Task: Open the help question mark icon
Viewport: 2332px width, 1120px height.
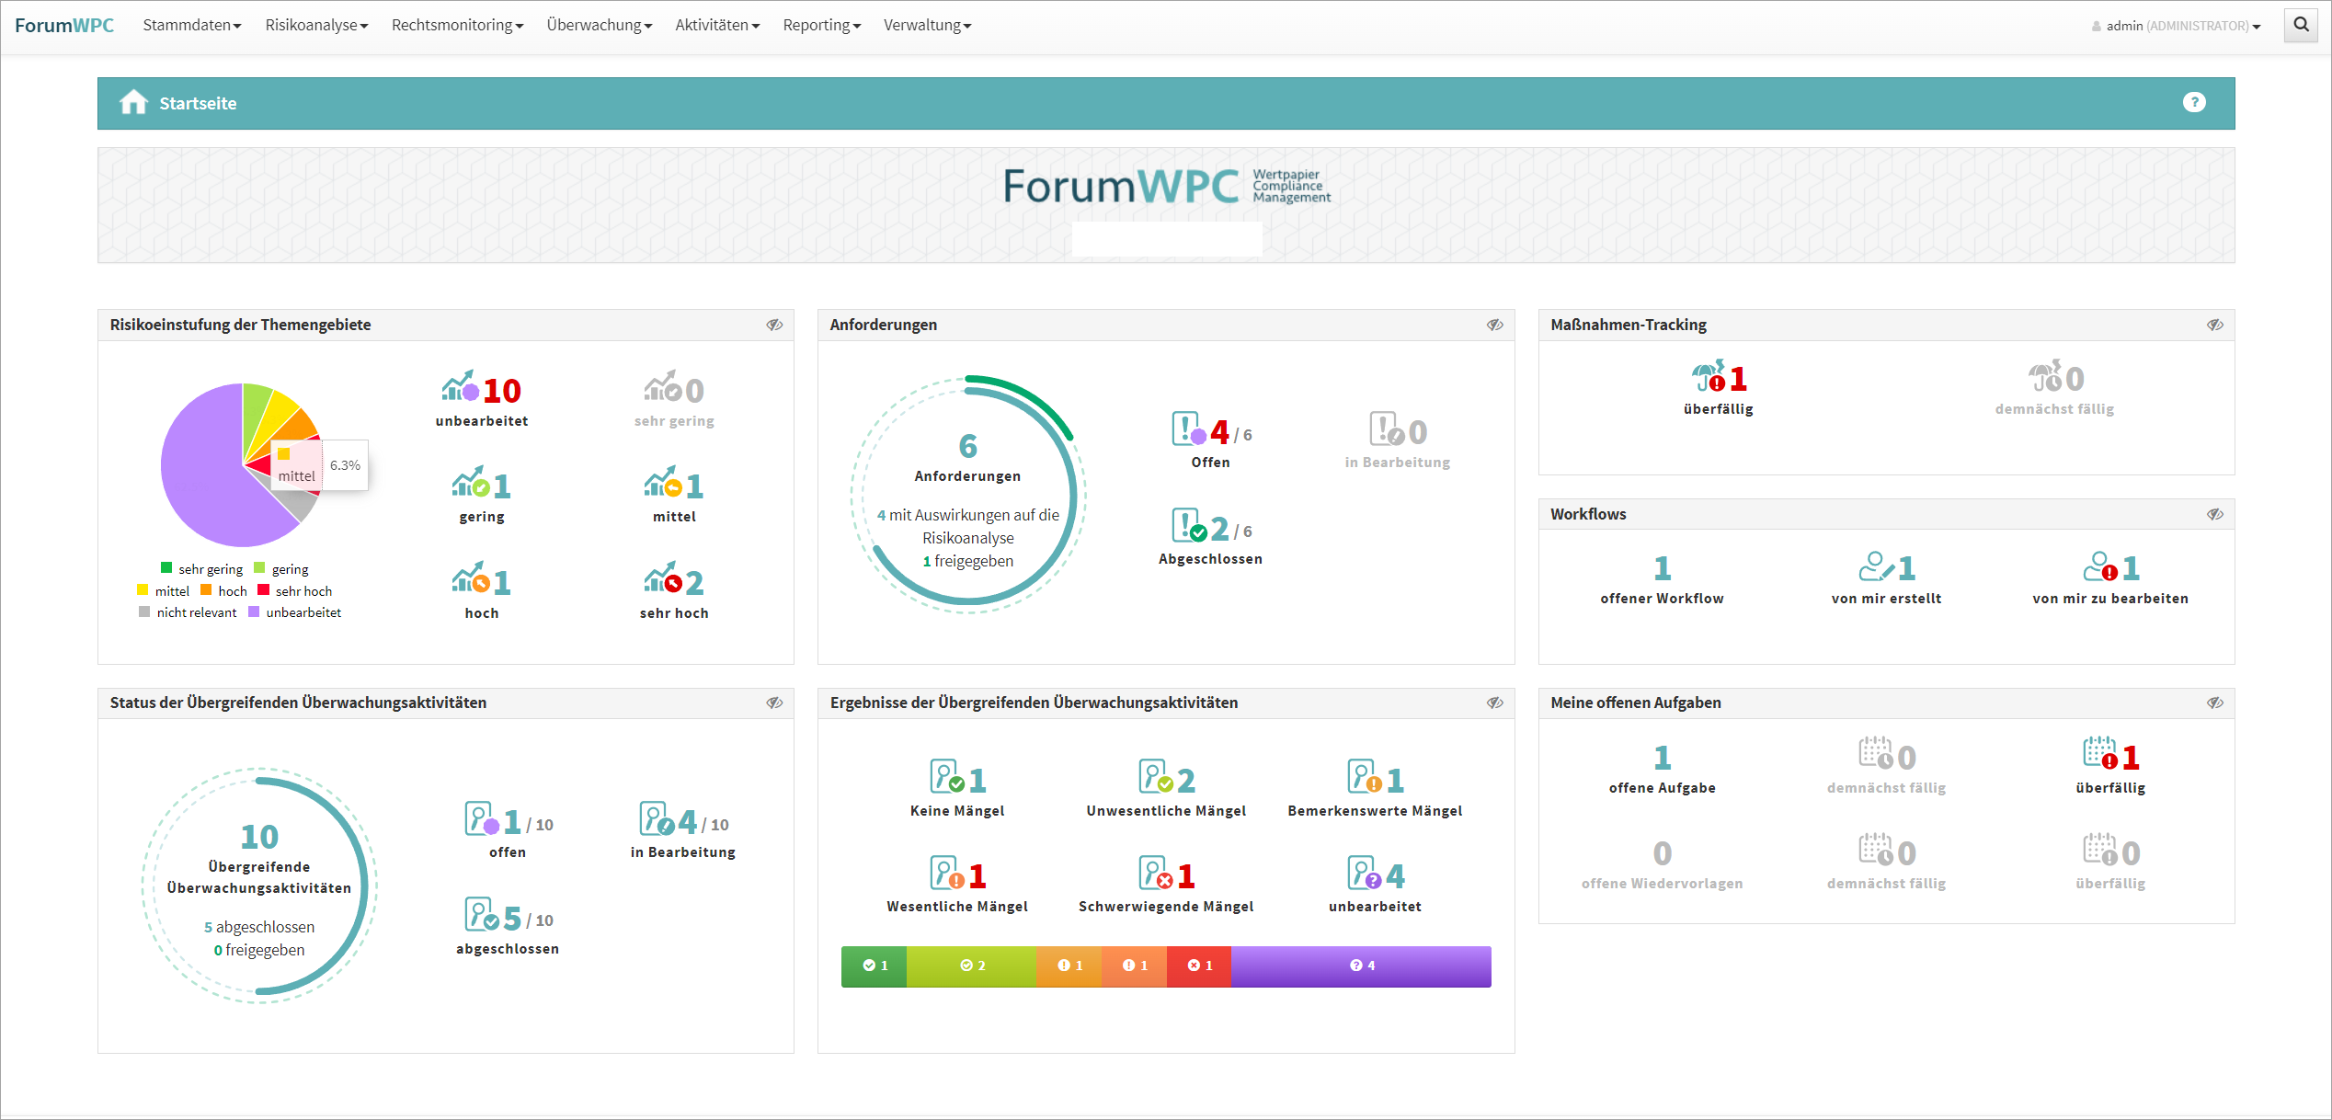Action: (2194, 102)
